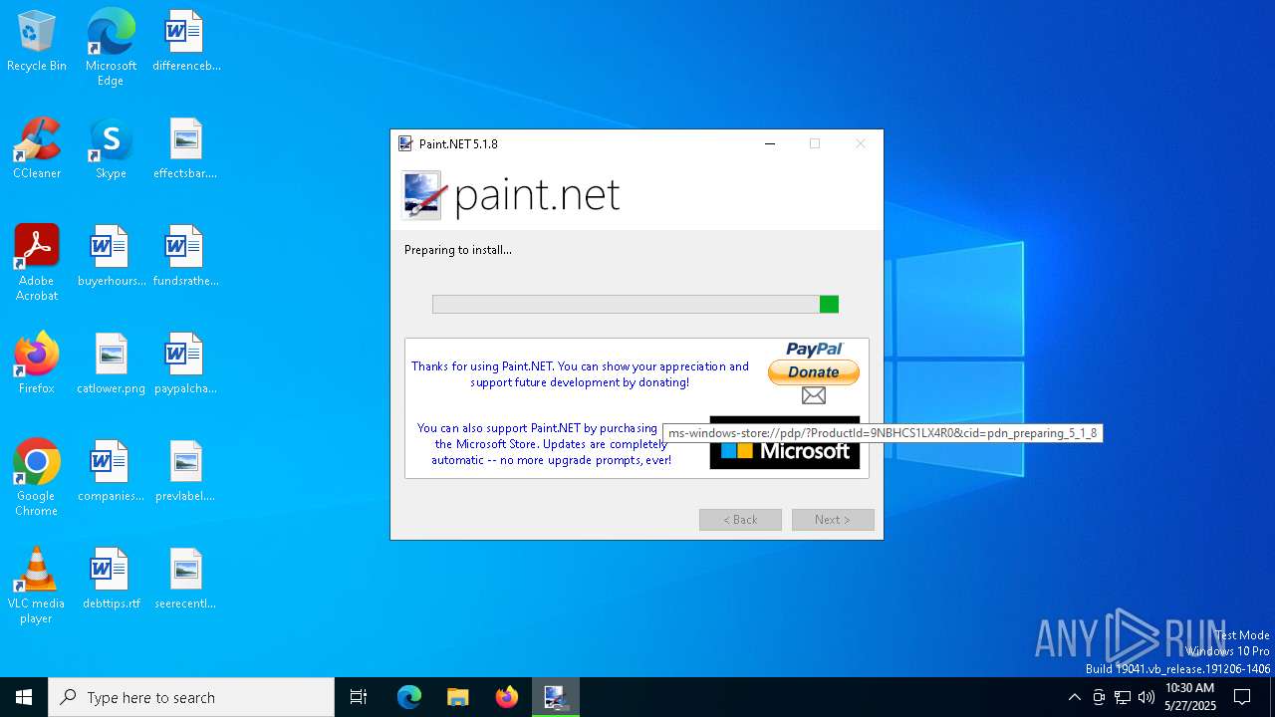Launch Microsoft Edge from desktop shortcut

tap(111, 47)
